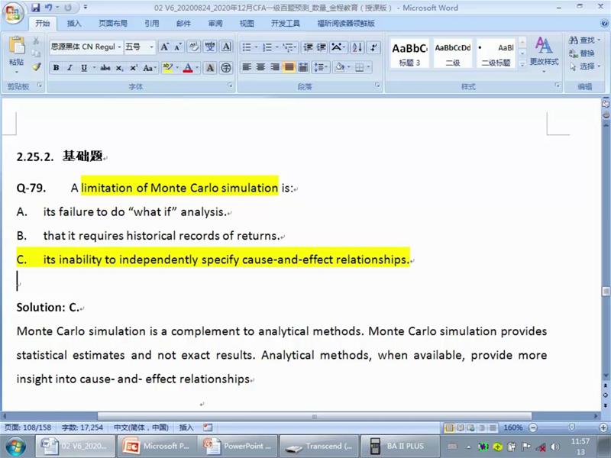The height and width of the screenshot is (458, 611).
Task: Open the BA II PLUS taskbar item
Action: coord(399,446)
